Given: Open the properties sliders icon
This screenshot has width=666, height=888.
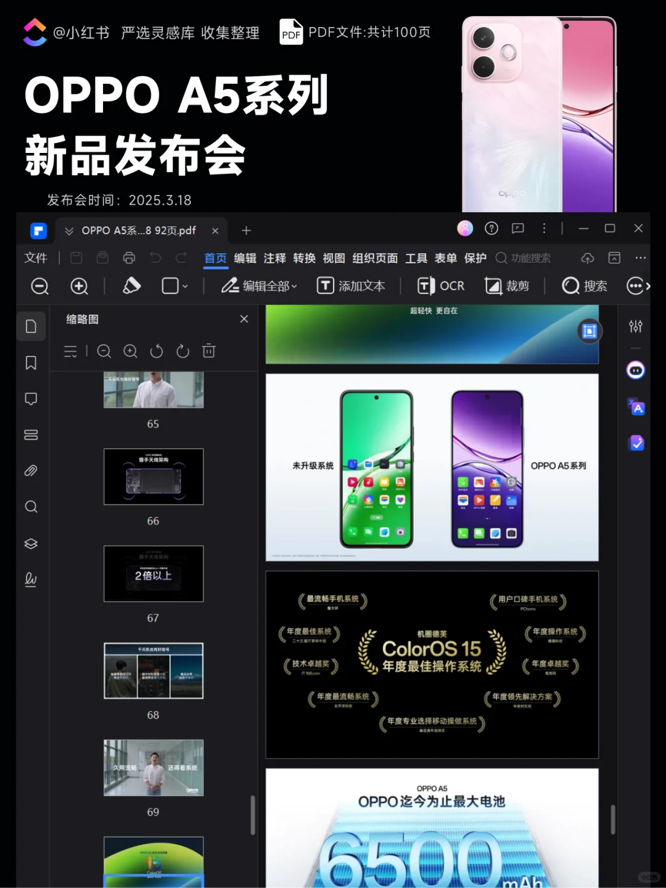Looking at the screenshot, I should (x=636, y=326).
